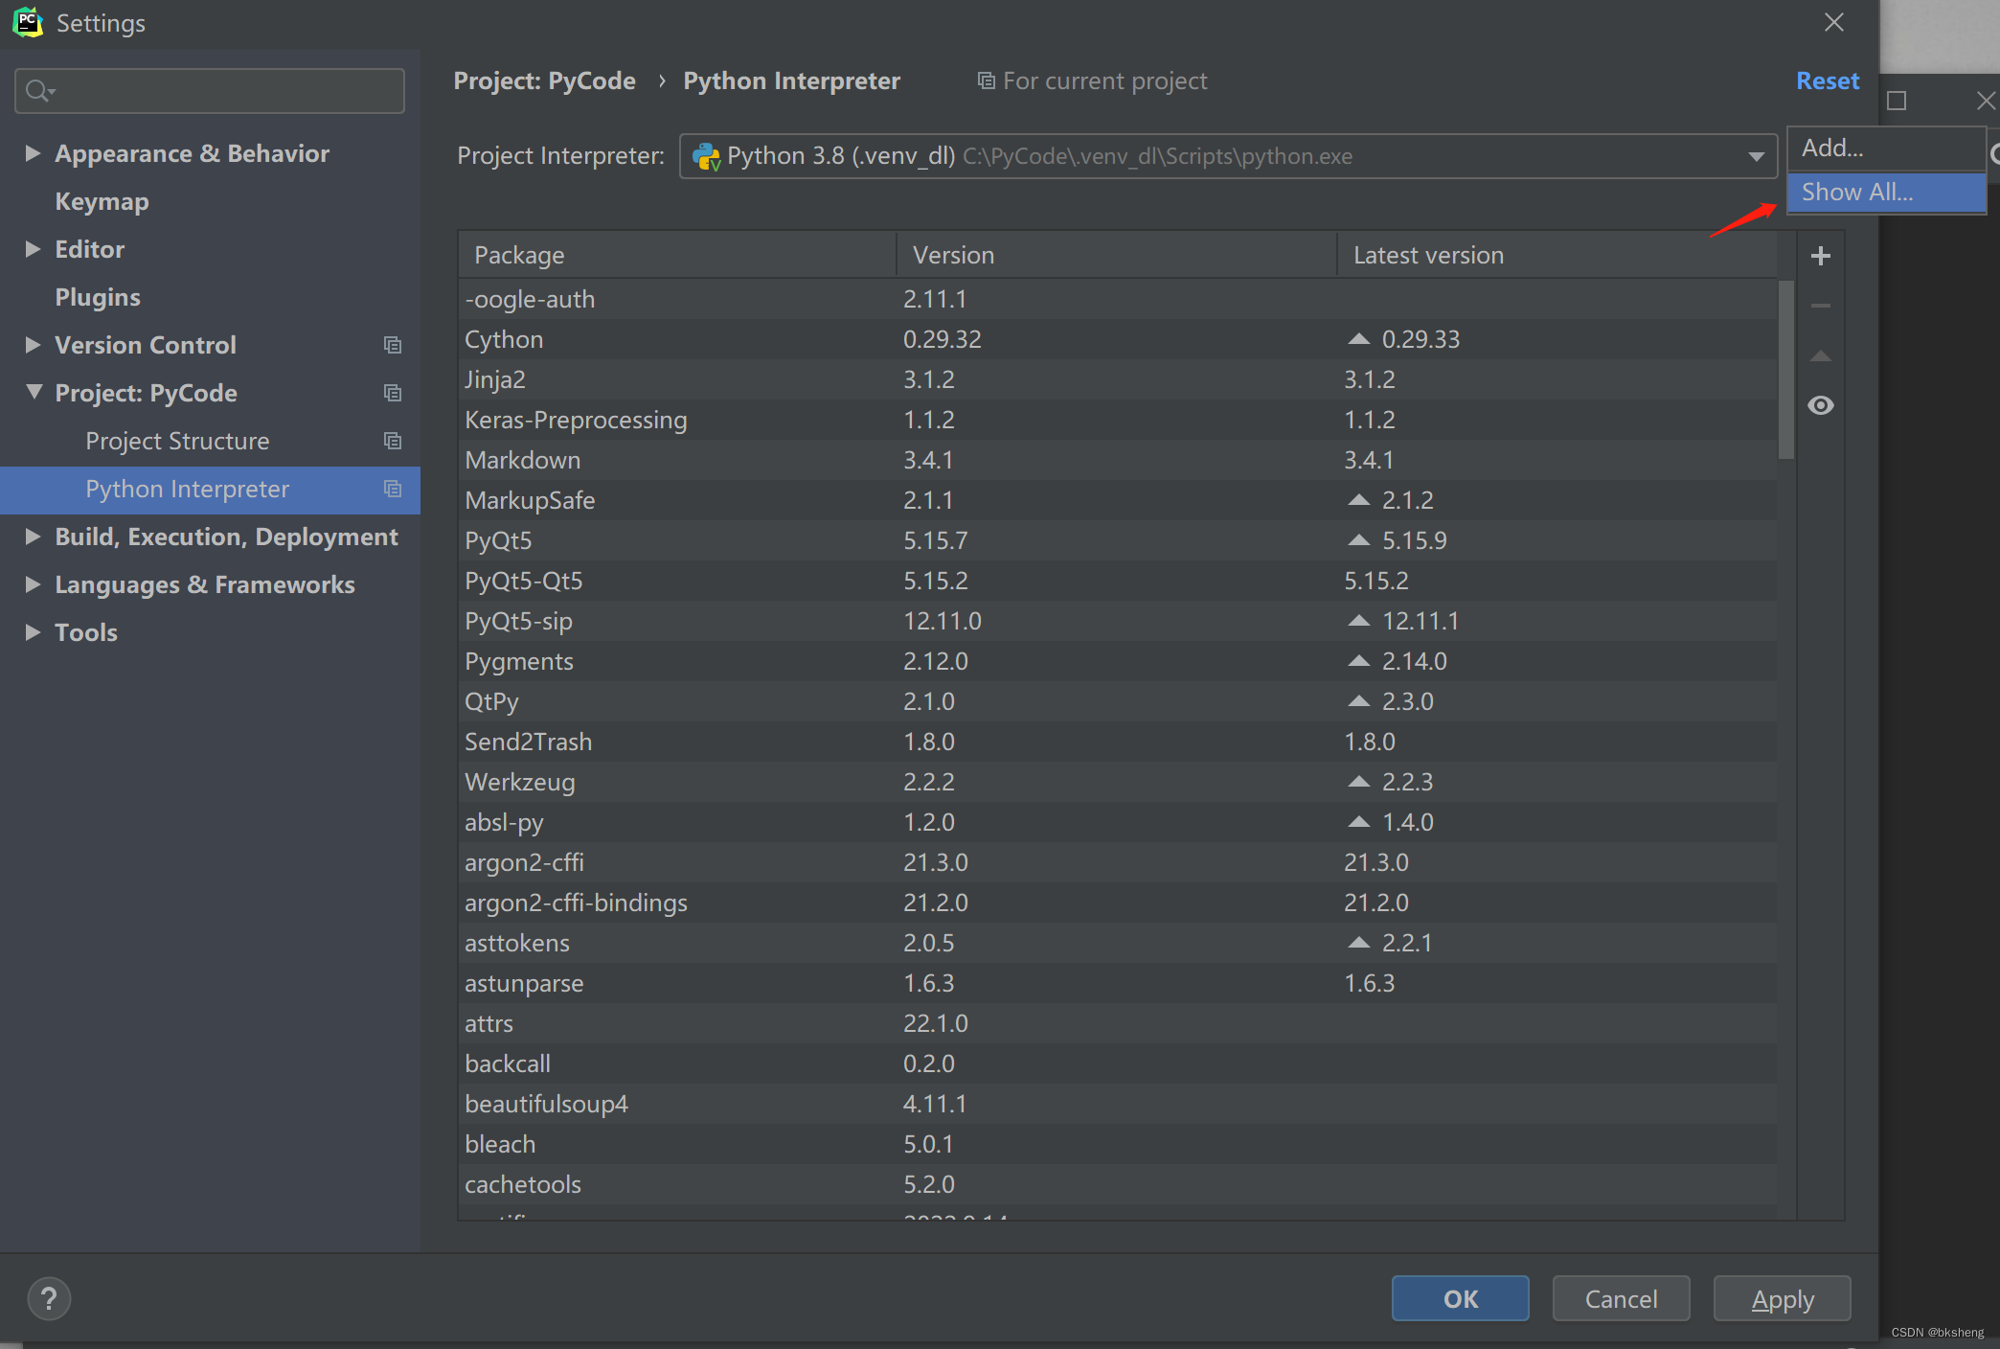2000x1349 pixels.
Task: Select the Python Interpreter page
Action: [x=210, y=489]
